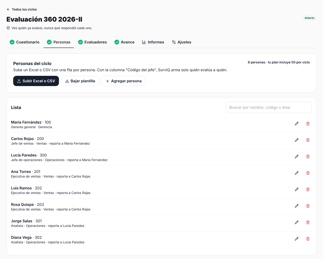Delete Carlos Rojas using the trash icon
This screenshot has width=323, height=259.
(308, 140)
